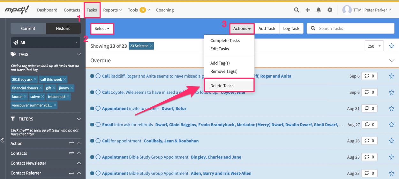Open Coulibaly, Jean & Doubahan contact

171,141
